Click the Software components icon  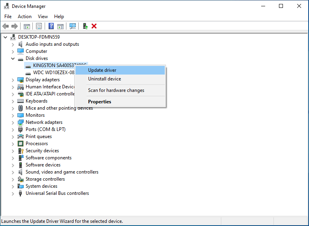pos(21,158)
